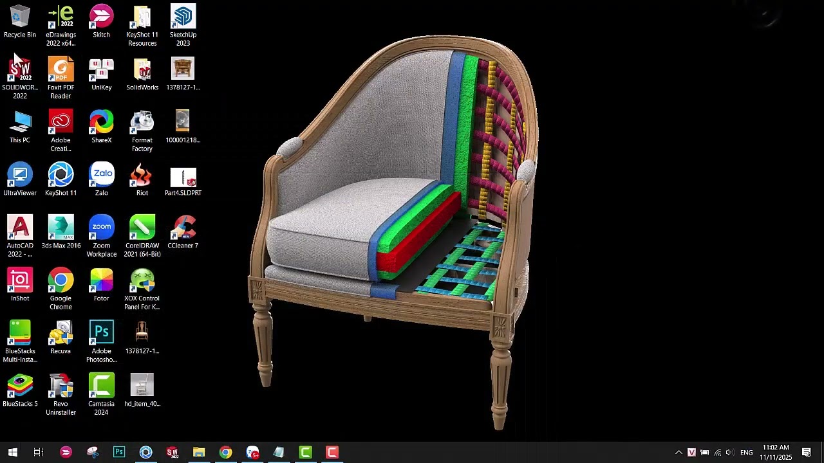Open BlueStacks 5 desktop icon
The height and width of the screenshot is (463, 824).
[20, 391]
